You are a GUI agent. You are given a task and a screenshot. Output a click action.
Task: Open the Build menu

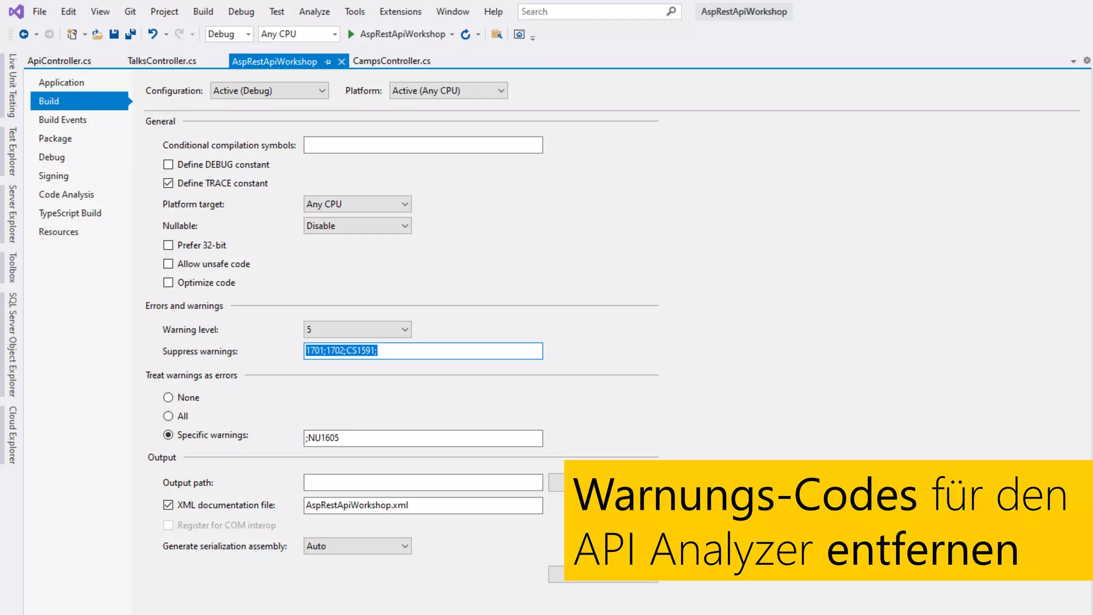tap(203, 11)
